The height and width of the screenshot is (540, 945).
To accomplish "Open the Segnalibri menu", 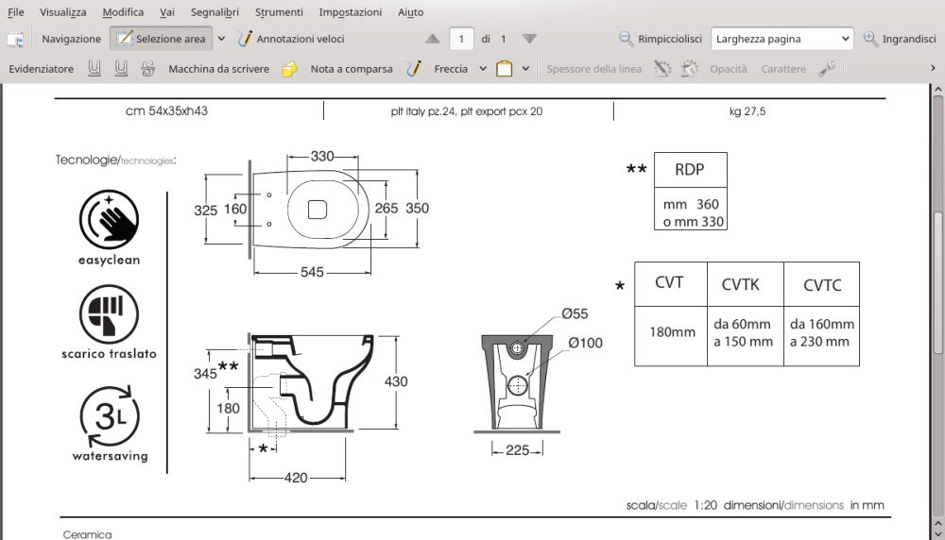I will coord(215,12).
